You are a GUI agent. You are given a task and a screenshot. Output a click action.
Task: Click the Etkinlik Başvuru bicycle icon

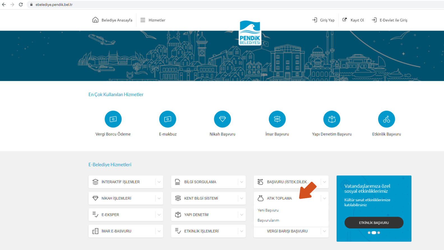386,119
